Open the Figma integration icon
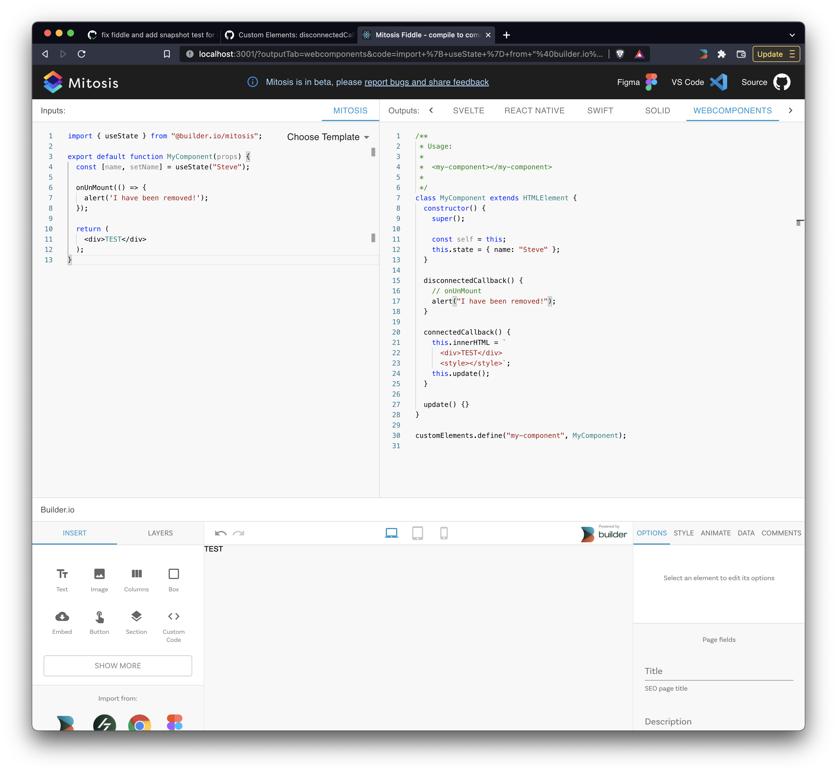 pyautogui.click(x=651, y=82)
